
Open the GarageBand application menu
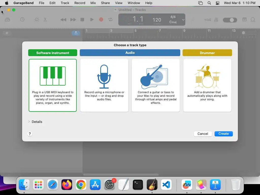23,3
